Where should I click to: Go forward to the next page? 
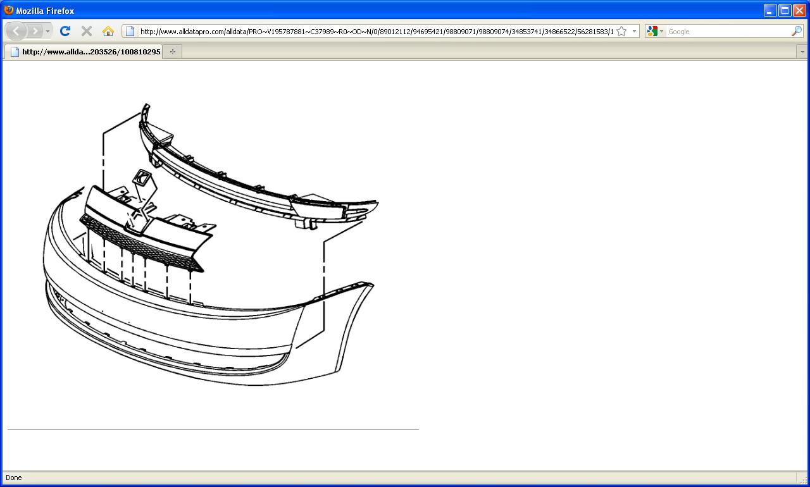[x=35, y=31]
